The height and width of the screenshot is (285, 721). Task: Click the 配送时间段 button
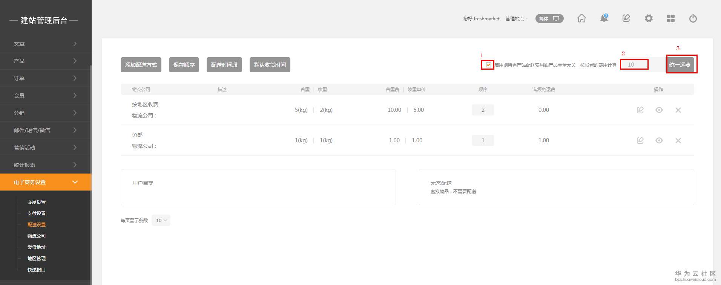click(x=224, y=65)
